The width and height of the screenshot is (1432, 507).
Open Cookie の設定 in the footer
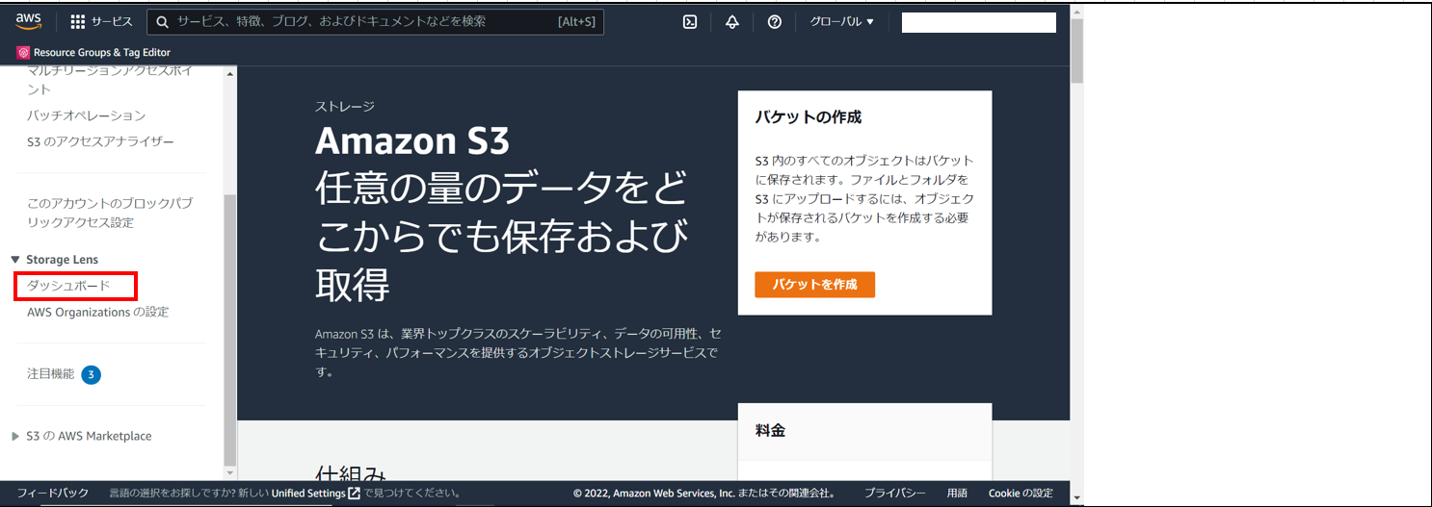[x=1021, y=494]
